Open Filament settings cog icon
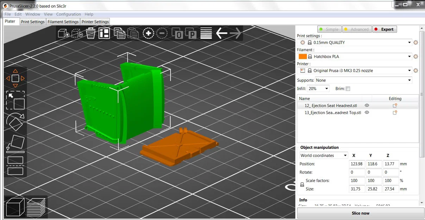Viewport: 425px width, 220px height. pyautogui.click(x=415, y=57)
